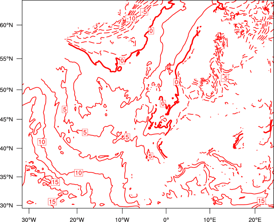Select the 0 contour label near 60°N
The height and width of the screenshot is (222, 274).
click(x=151, y=31)
